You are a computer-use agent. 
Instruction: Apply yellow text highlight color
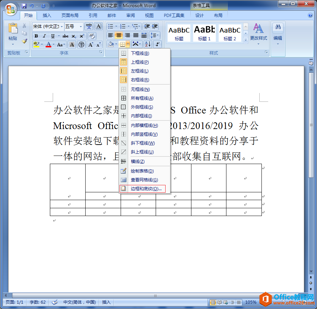[36, 45]
